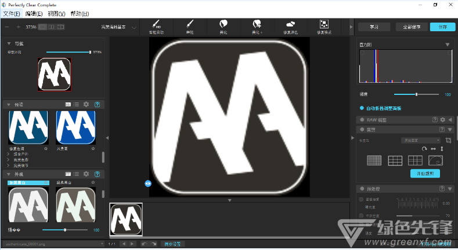Toggle the 裁剪 section on/off dot
This screenshot has width=458, height=250.
click(362, 129)
